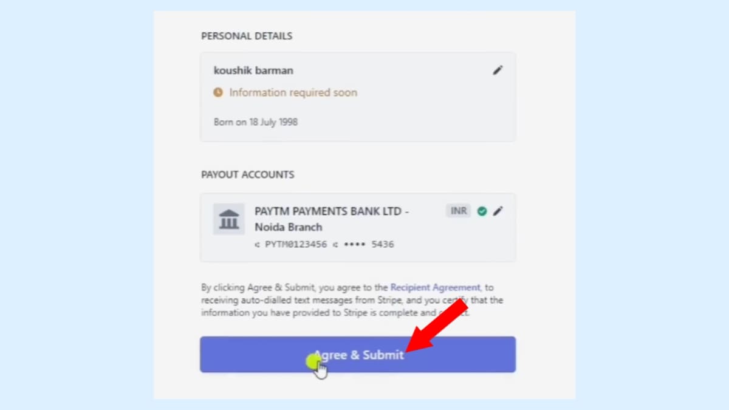The height and width of the screenshot is (410, 729).
Task: Click the INR currency badge
Action: 458,211
